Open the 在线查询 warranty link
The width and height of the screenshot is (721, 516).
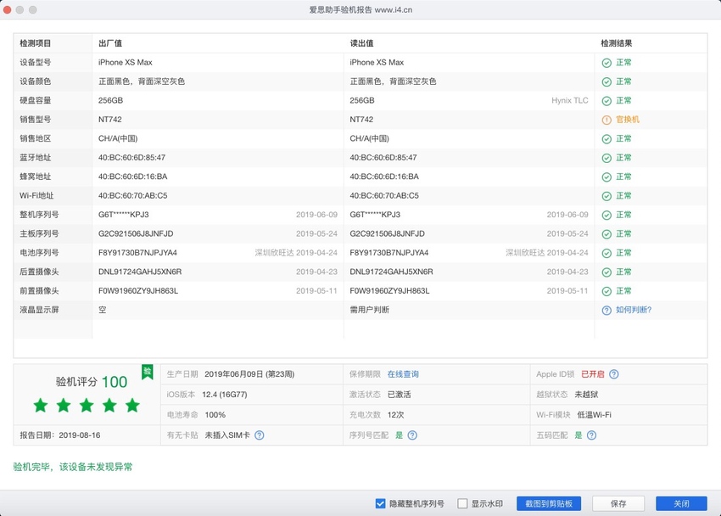(403, 374)
